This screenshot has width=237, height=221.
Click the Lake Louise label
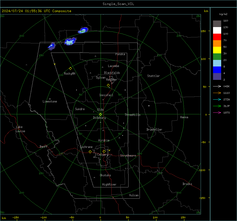pyautogui.click(x=20, y=129)
